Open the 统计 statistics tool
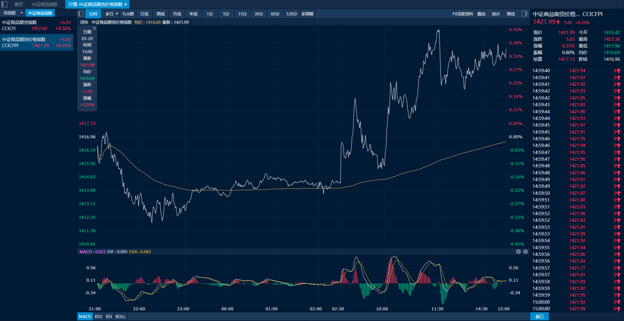The image size is (624, 321). (x=496, y=14)
